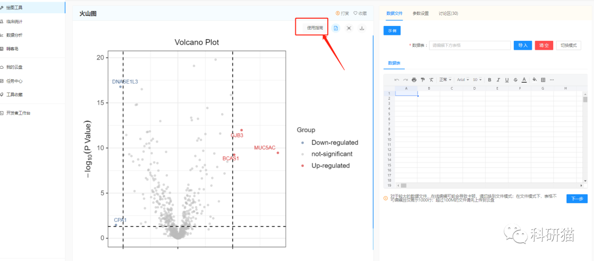Select the 数据表 sub-tab

(x=394, y=63)
